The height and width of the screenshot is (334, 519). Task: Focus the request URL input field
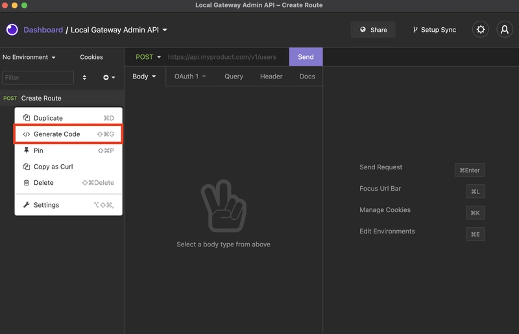click(x=226, y=57)
